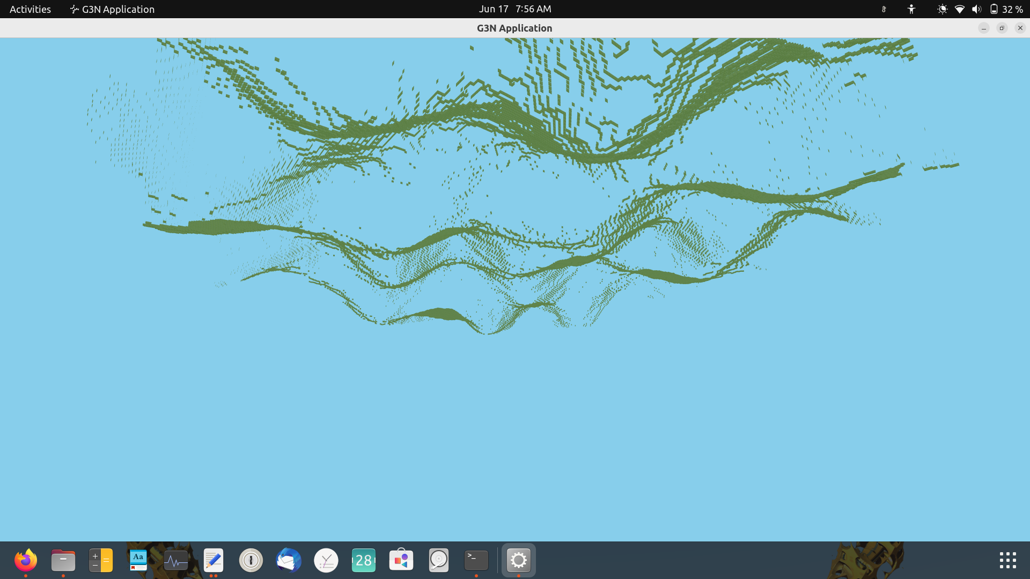The width and height of the screenshot is (1030, 579).
Task: Launch System Monitor from the dock
Action: (x=176, y=560)
